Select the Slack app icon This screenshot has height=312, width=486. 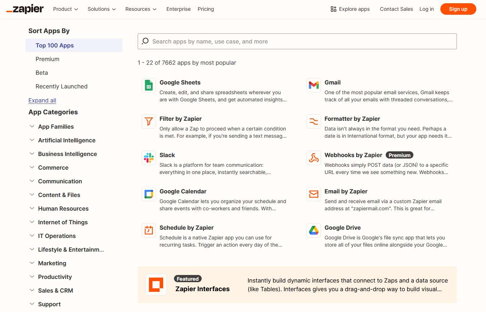148,157
